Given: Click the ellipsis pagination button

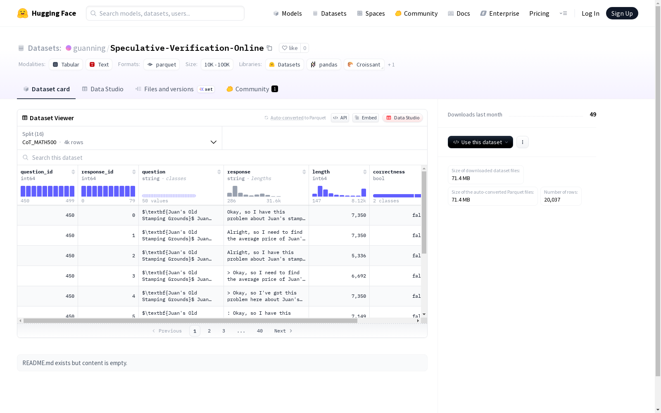Looking at the screenshot, I should pyautogui.click(x=241, y=331).
